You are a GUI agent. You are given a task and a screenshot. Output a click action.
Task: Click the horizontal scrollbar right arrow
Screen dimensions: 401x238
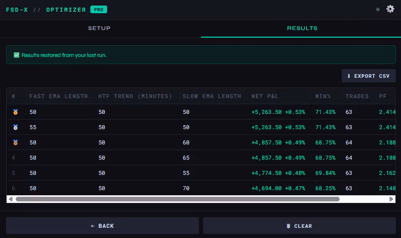[x=391, y=199]
